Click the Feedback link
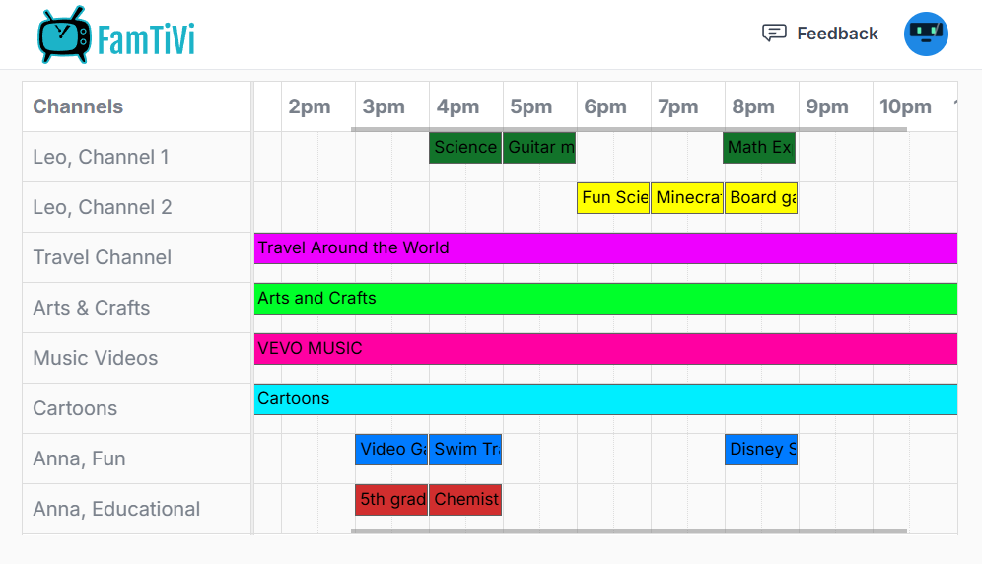The width and height of the screenshot is (982, 564). tap(837, 34)
